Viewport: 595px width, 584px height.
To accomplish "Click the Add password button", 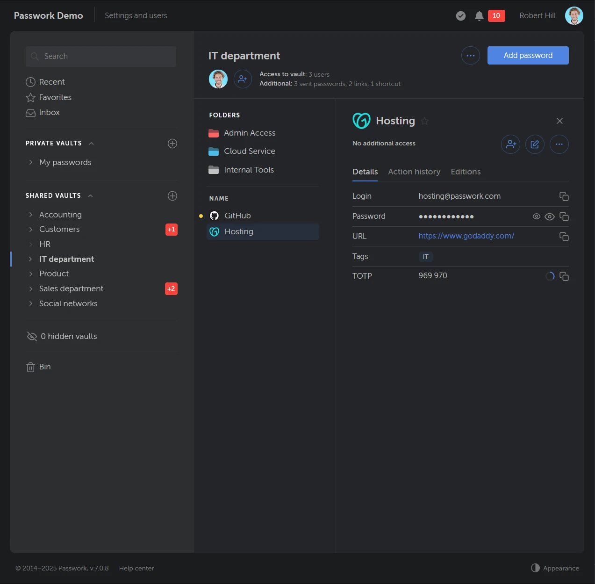I will pos(528,55).
